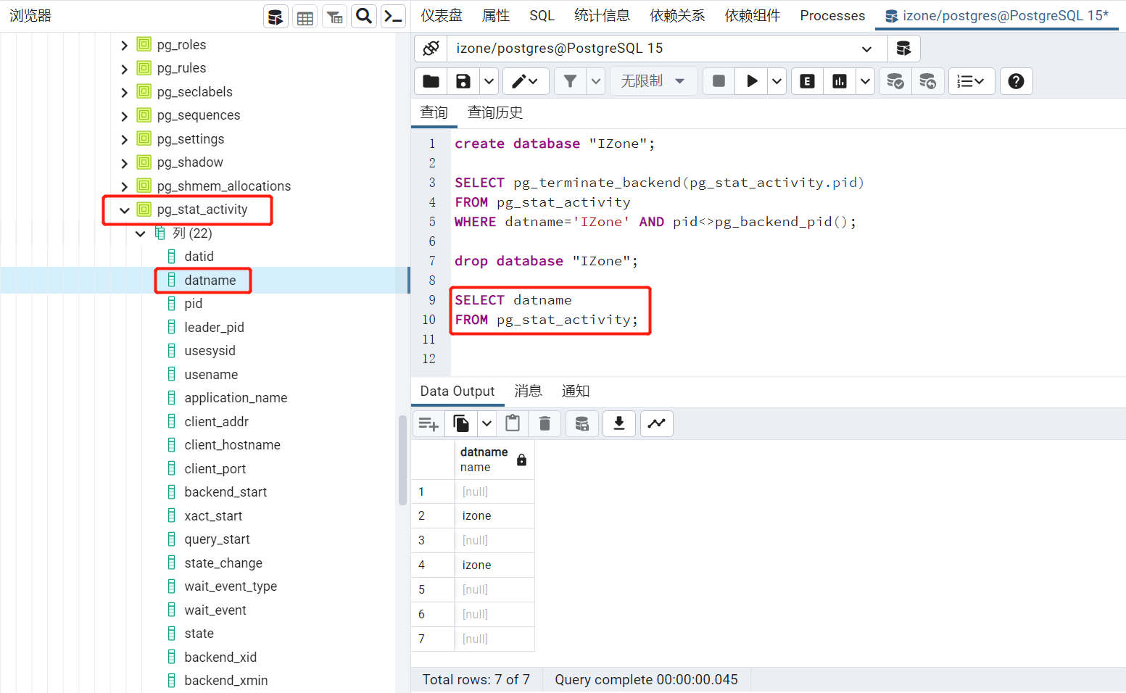Open the copy options dropdown in results toolbar

coord(487,423)
